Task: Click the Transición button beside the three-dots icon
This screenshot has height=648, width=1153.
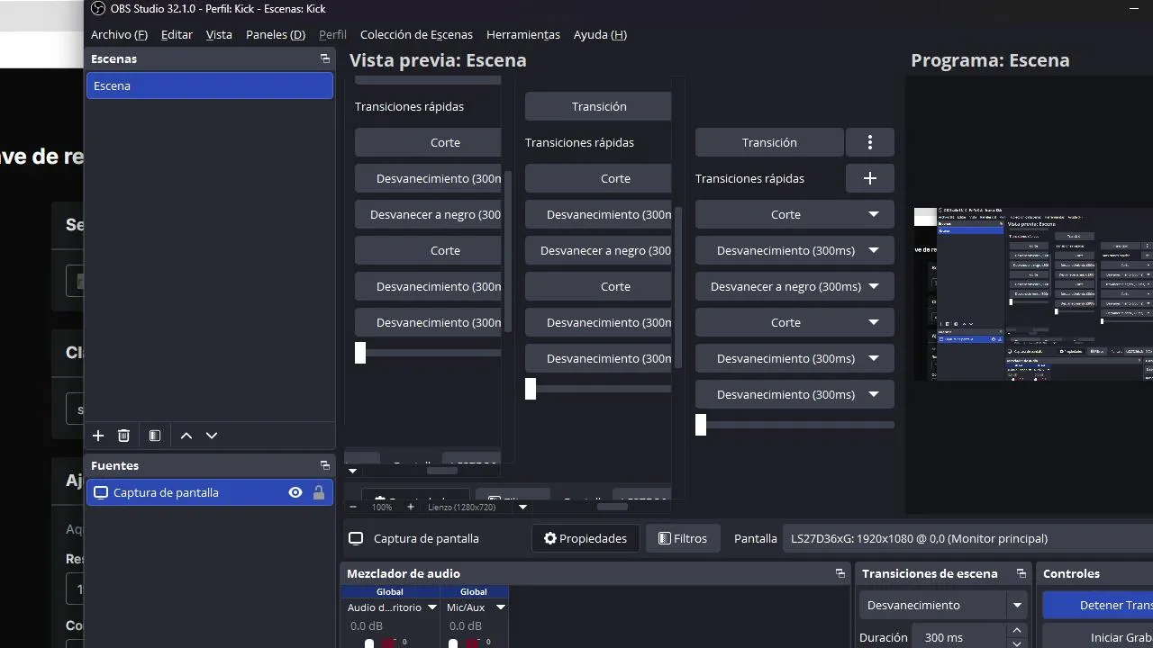Action: click(x=769, y=142)
